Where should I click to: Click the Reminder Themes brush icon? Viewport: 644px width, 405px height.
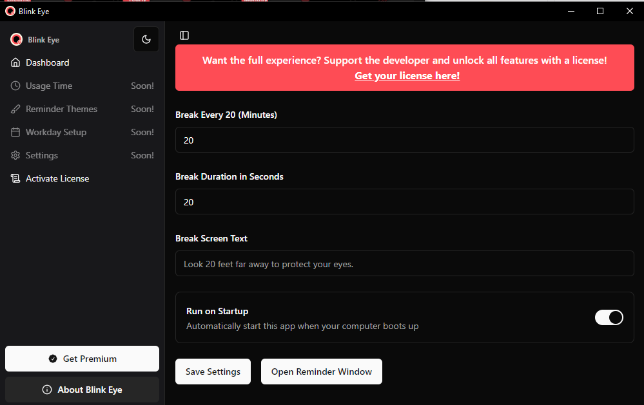point(15,109)
